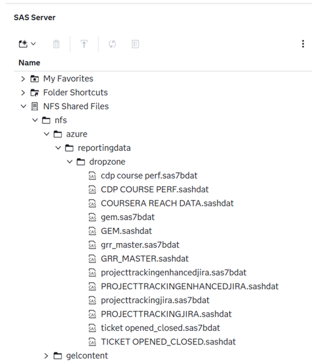
Task: Expand the Folder Shortcuts node
Action: 23,93
